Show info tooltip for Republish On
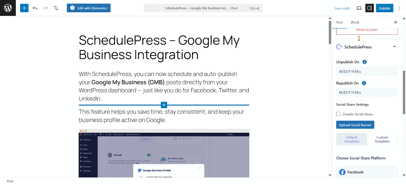Image resolution: width=406 pixels, height=184 pixels. [x=364, y=83]
